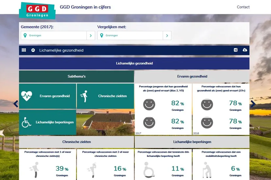The height and width of the screenshot is (180, 271).
Task: Click walking cane person icon in mobiliteitsbeperking card
Action: click(207, 170)
